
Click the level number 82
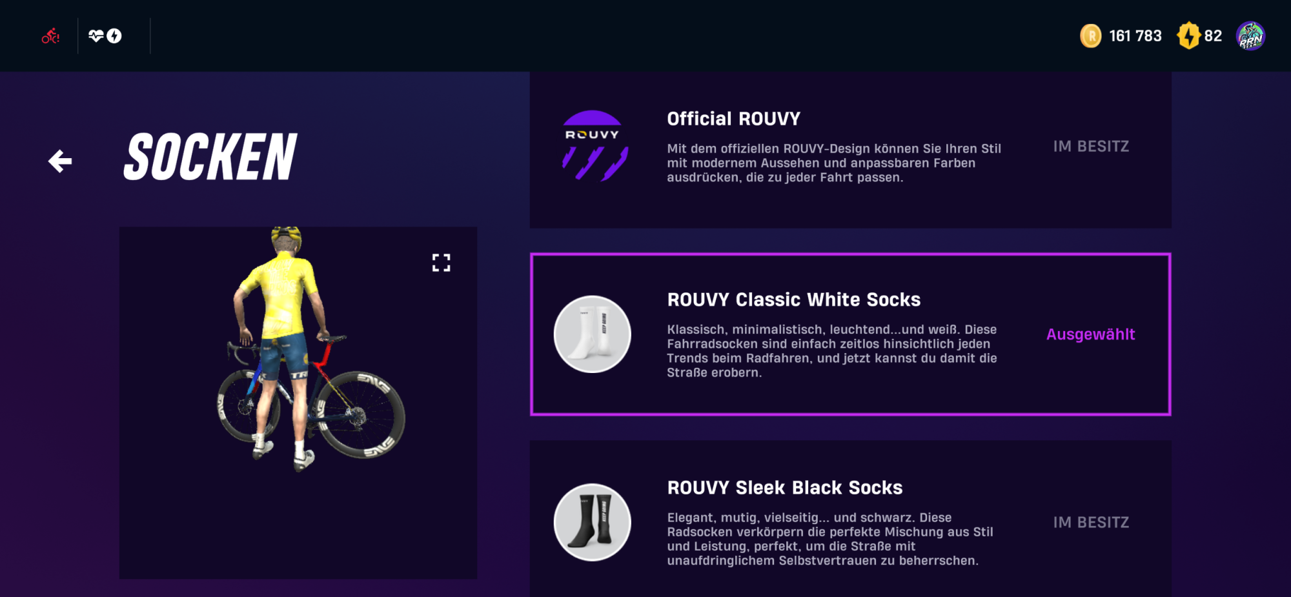[1213, 36]
